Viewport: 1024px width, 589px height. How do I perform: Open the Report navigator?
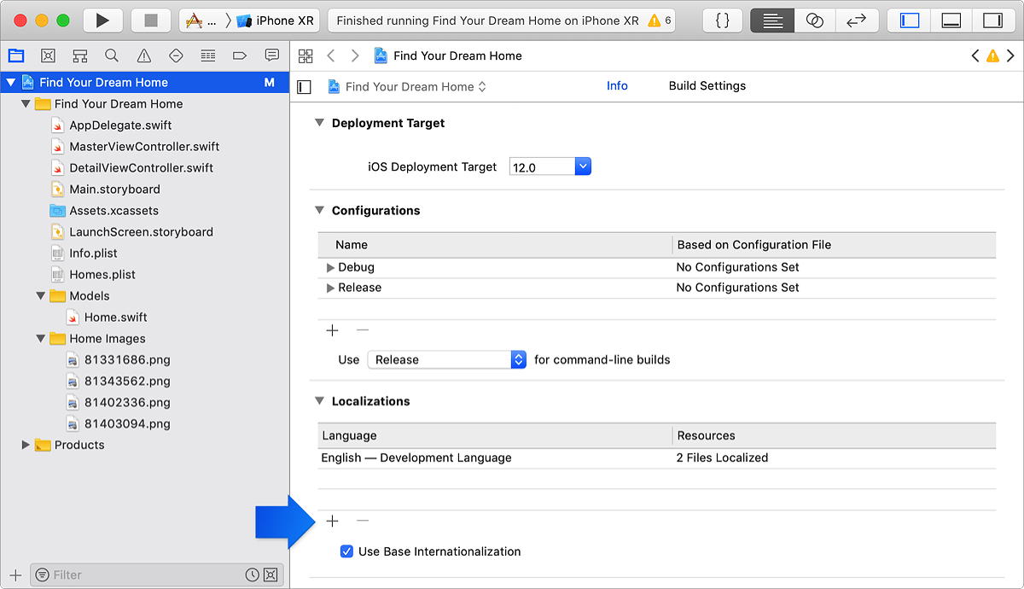(272, 55)
